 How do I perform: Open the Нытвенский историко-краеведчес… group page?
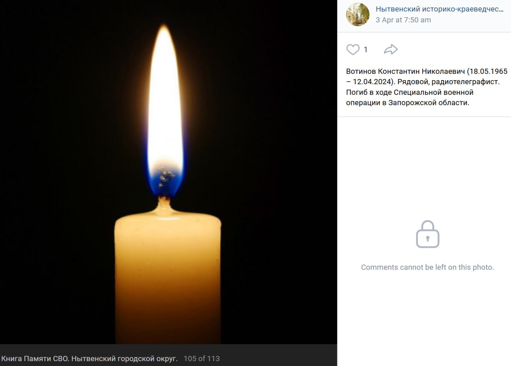(440, 9)
